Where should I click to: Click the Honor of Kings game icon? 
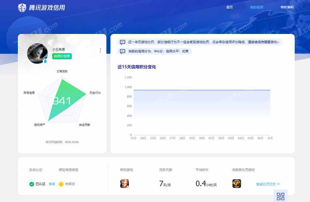pos(125,184)
